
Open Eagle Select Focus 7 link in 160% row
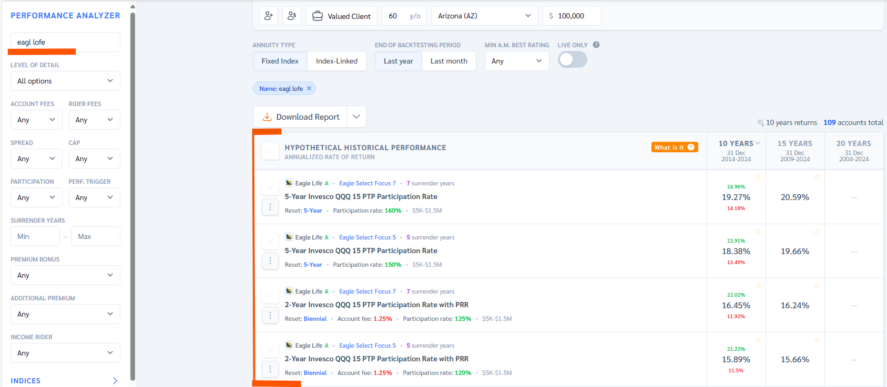point(368,183)
